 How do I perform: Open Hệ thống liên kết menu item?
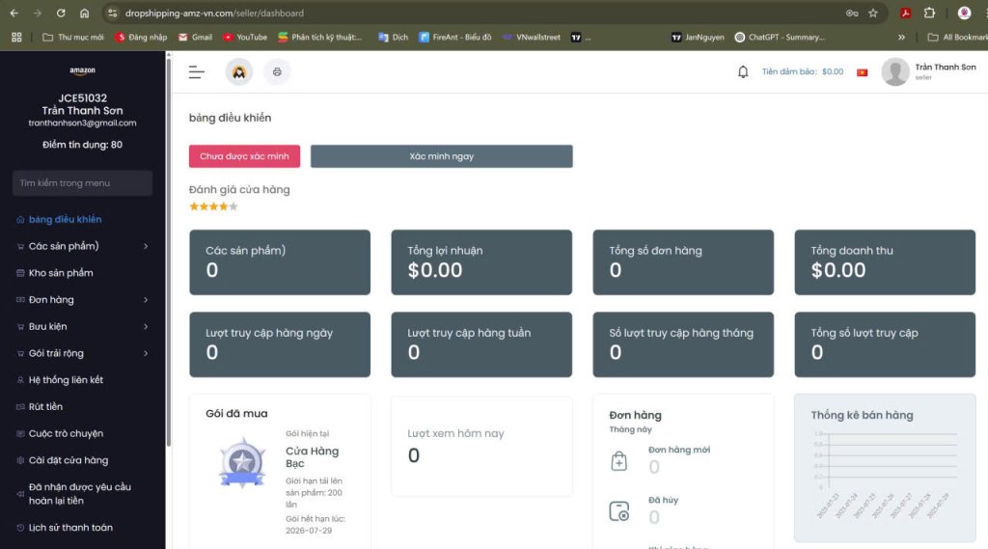[66, 380]
